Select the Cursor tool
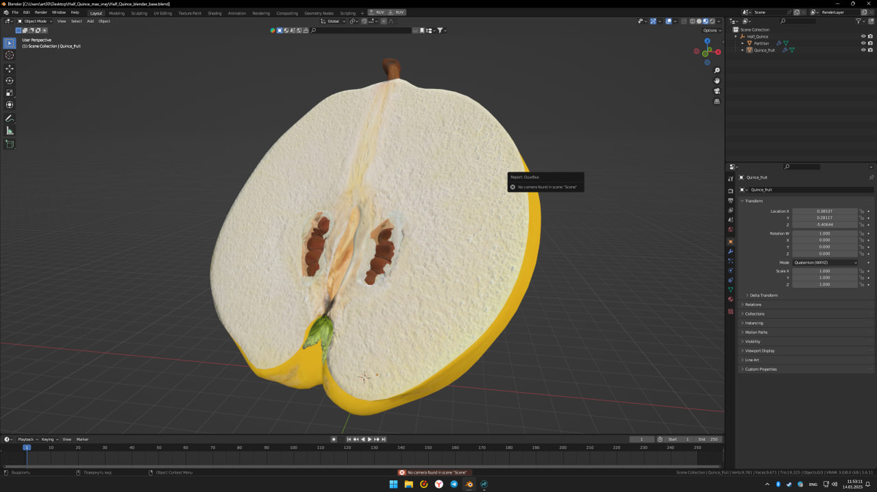Image resolution: width=877 pixels, height=492 pixels. pyautogui.click(x=10, y=55)
